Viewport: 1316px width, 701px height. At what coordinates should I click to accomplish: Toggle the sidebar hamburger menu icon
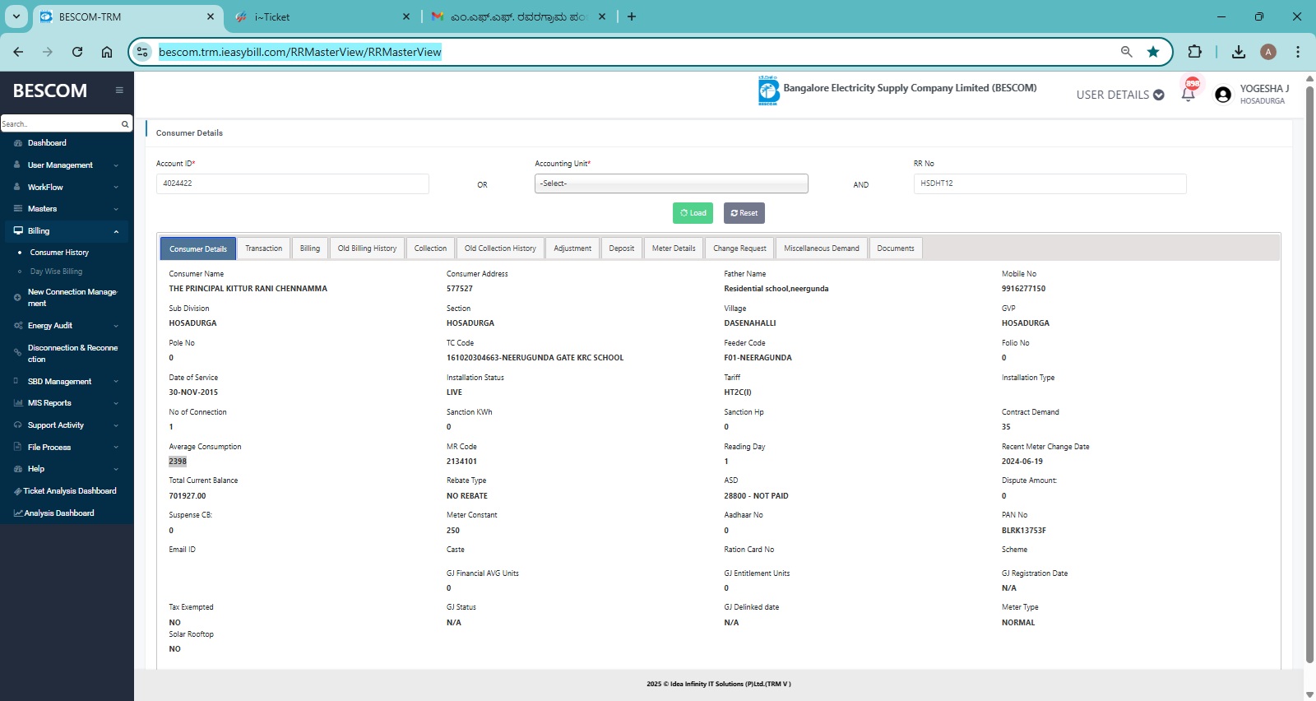(119, 91)
